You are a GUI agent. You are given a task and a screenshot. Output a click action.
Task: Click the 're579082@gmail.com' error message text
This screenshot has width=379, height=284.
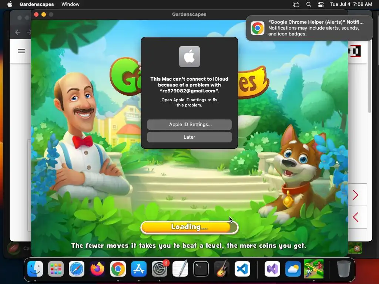[x=189, y=85]
